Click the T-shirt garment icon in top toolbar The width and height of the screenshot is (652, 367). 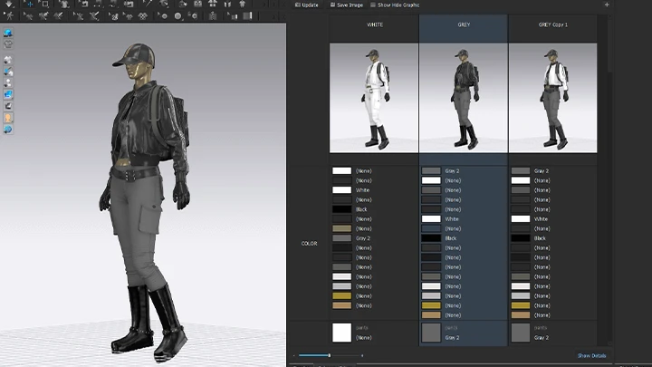pyautogui.click(x=64, y=5)
